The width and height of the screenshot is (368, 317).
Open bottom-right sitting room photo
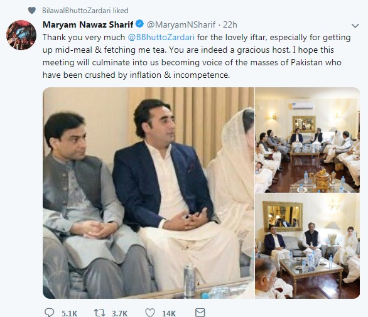pyautogui.click(x=308, y=246)
